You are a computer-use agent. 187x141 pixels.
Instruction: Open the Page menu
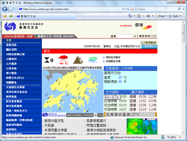161,16
